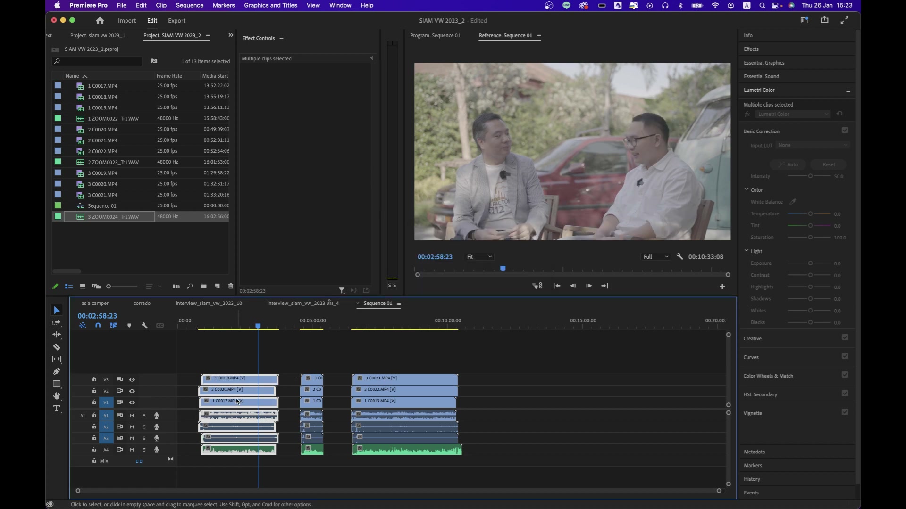The height and width of the screenshot is (509, 906).
Task: Open the Metadata panel
Action: pyautogui.click(x=754, y=452)
